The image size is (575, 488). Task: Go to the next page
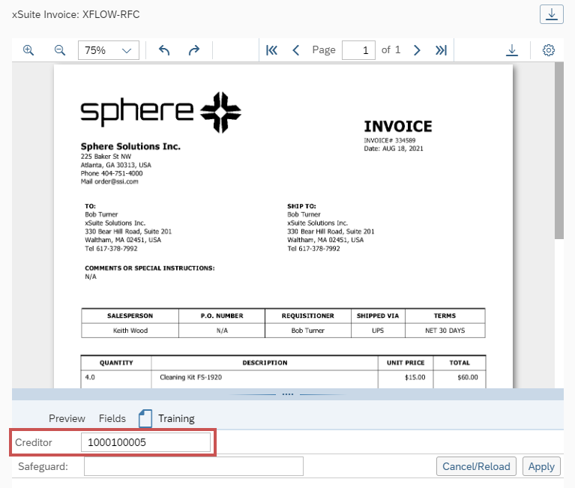tap(417, 50)
